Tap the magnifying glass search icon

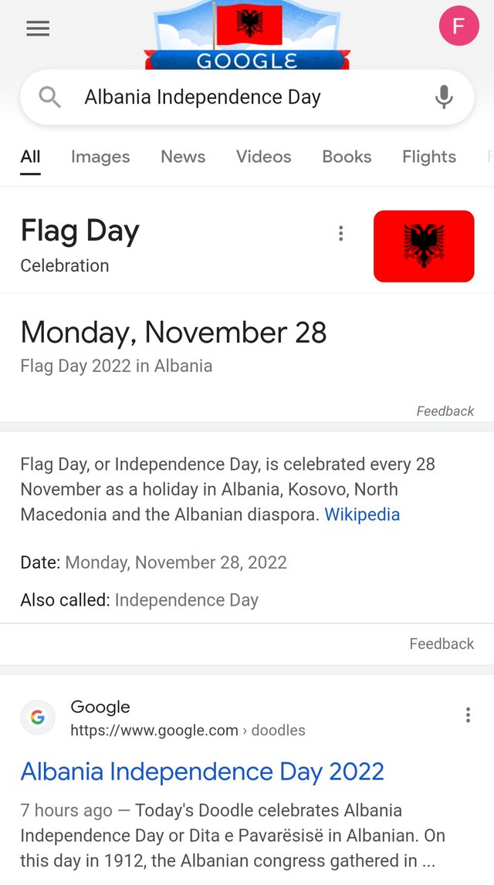click(x=49, y=97)
